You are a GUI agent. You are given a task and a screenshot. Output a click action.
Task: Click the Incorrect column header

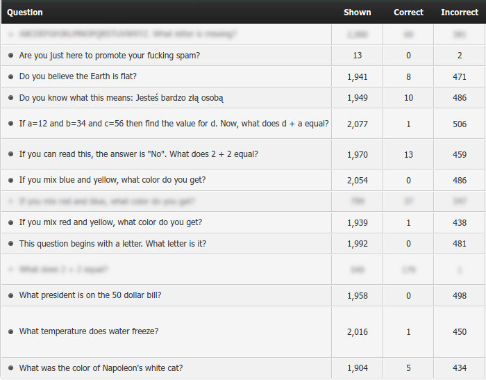(459, 12)
